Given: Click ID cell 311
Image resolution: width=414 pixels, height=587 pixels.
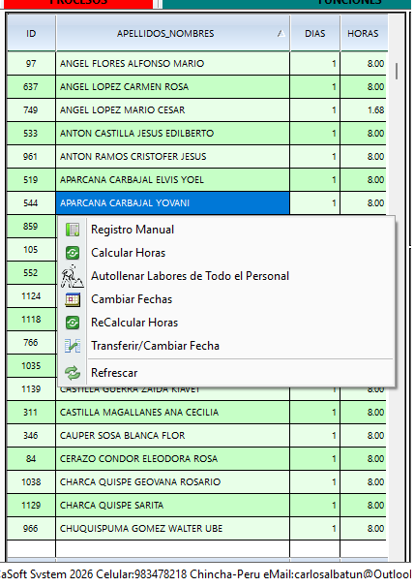Looking at the screenshot, I should coord(31,413).
